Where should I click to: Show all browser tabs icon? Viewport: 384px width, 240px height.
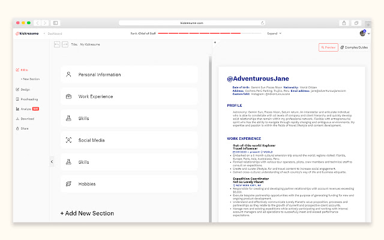[x=356, y=23]
